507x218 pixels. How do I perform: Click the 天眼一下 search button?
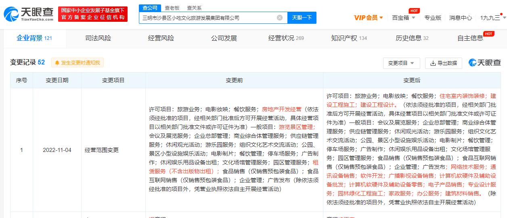(302, 18)
